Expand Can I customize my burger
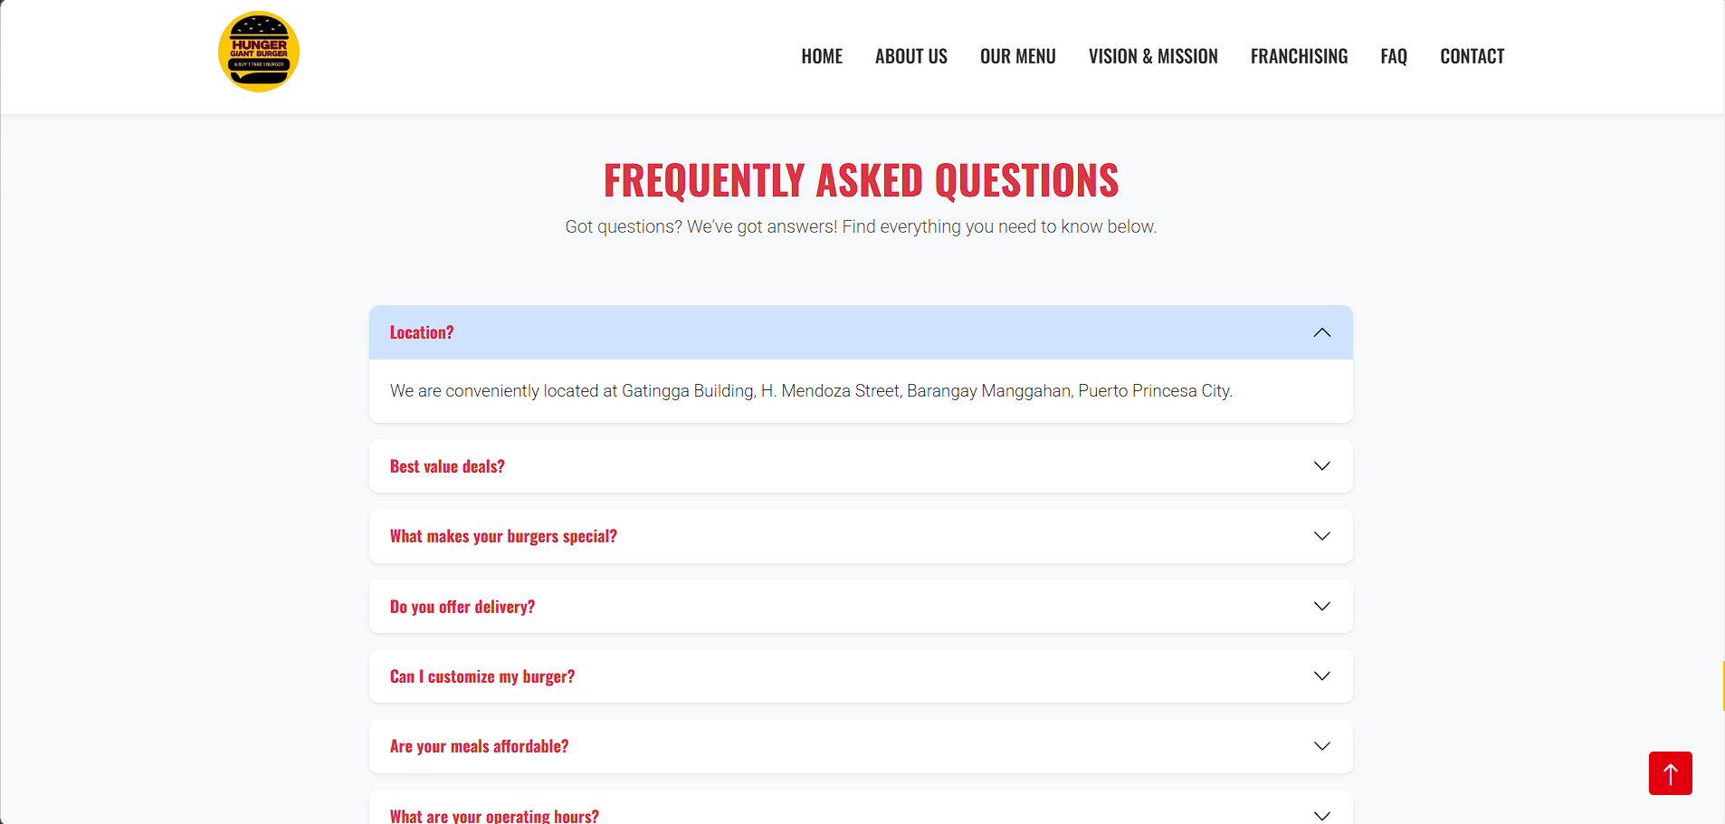The image size is (1725, 824). 1321,675
